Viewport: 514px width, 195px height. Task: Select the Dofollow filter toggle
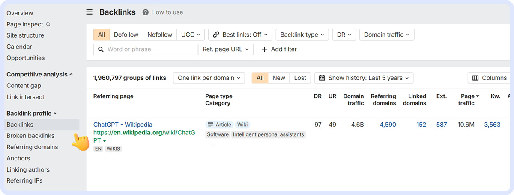point(126,35)
